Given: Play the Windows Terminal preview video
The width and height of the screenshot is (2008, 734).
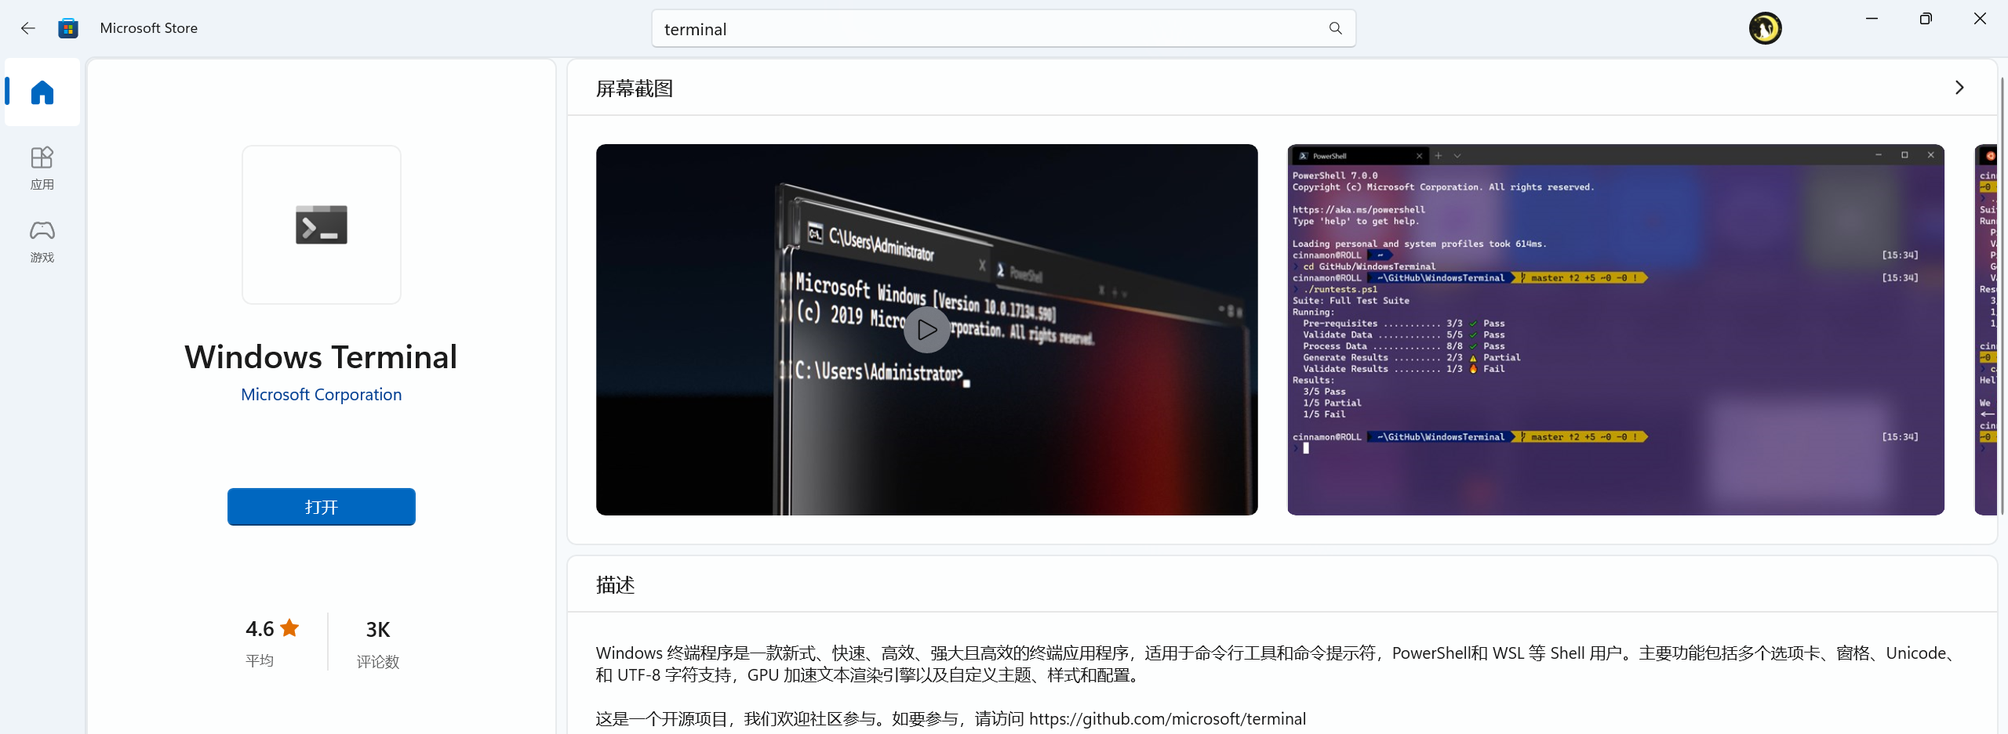Looking at the screenshot, I should [926, 329].
